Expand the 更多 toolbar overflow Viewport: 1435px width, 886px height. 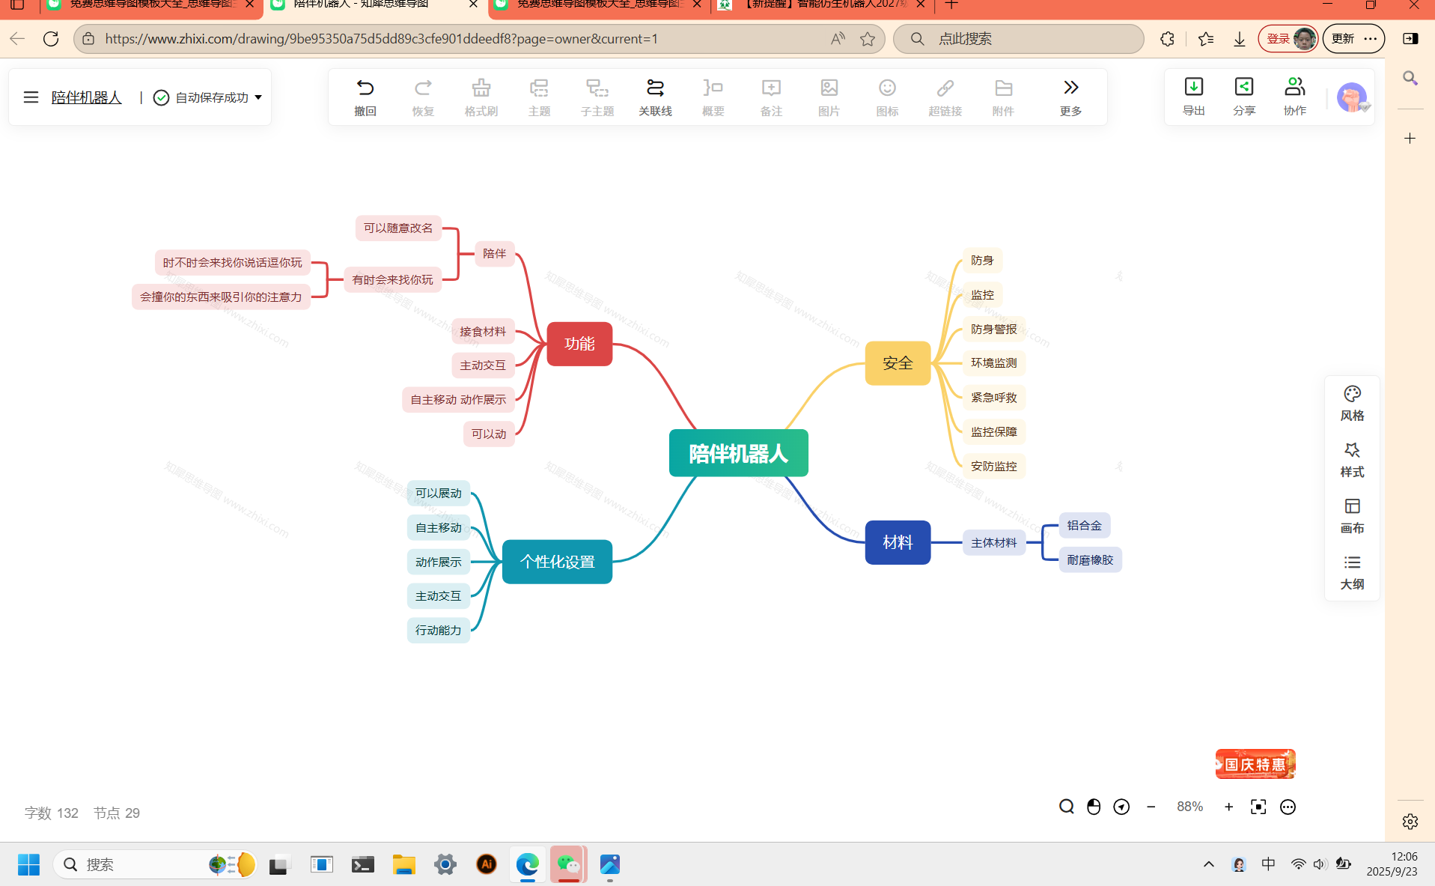1070,97
